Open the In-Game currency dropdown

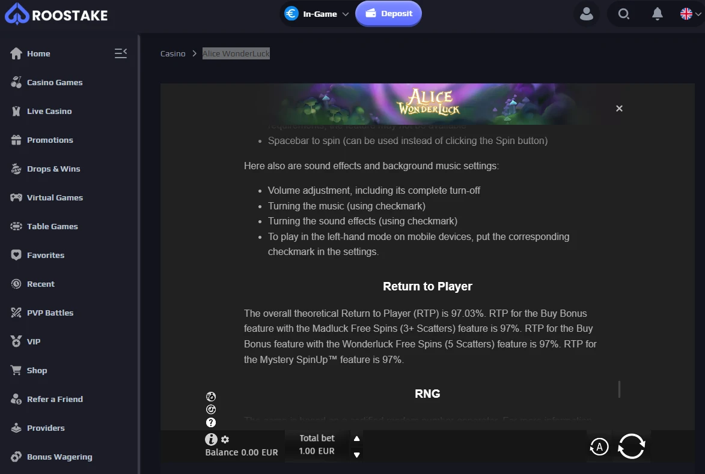[317, 14]
